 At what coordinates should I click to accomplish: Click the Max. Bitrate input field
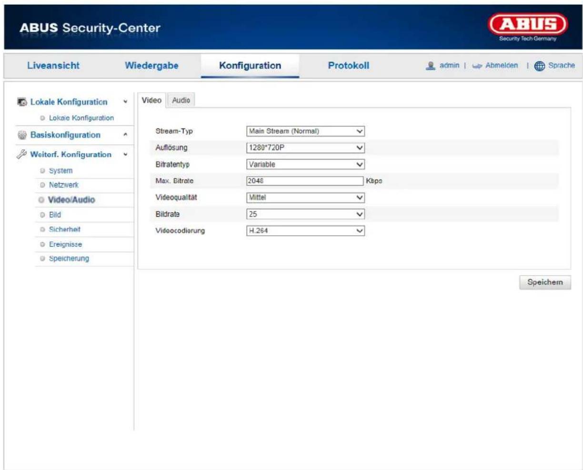coord(305,181)
